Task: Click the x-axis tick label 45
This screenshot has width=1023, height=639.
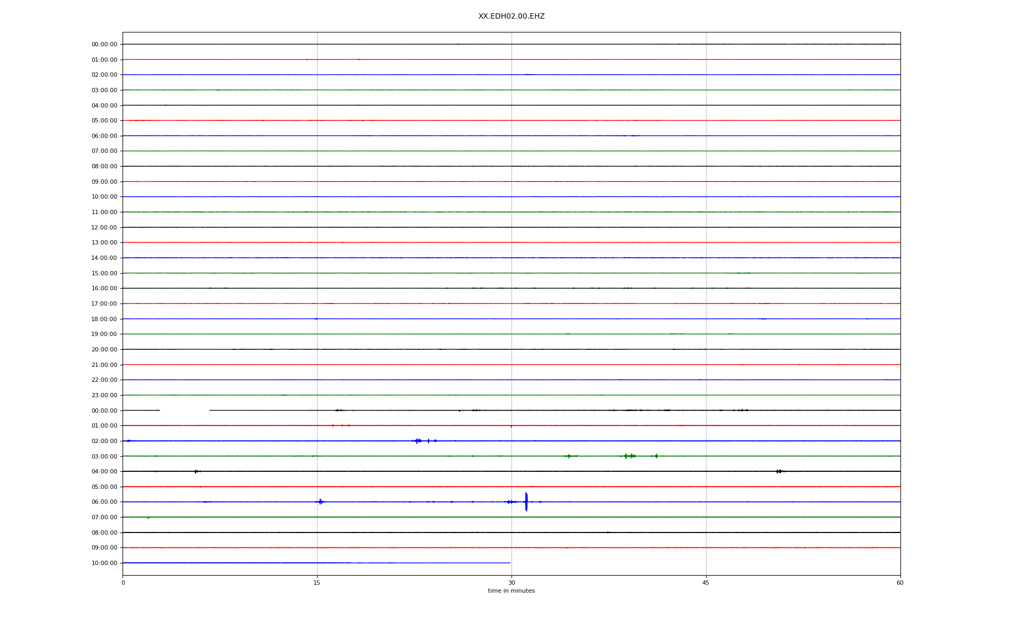Action: (x=705, y=583)
